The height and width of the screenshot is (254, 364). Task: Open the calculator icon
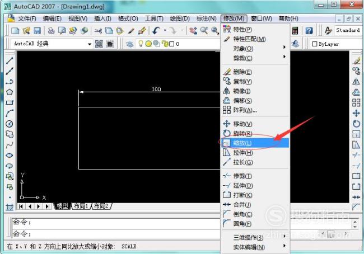click(x=295, y=31)
